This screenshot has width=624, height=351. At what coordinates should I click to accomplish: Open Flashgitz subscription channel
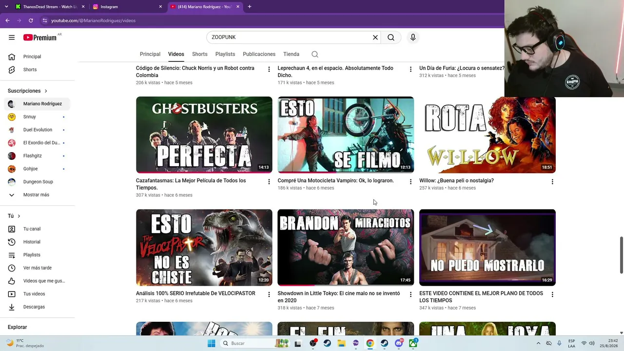coord(37,156)
